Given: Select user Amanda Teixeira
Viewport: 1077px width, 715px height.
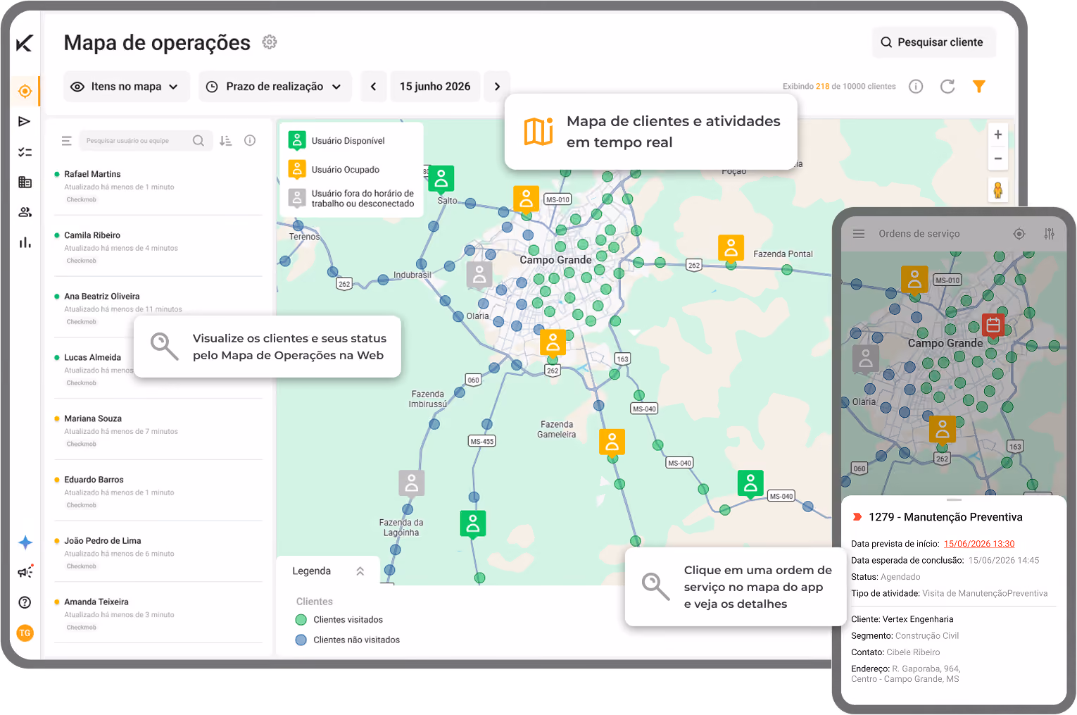Looking at the screenshot, I should (x=158, y=614).
